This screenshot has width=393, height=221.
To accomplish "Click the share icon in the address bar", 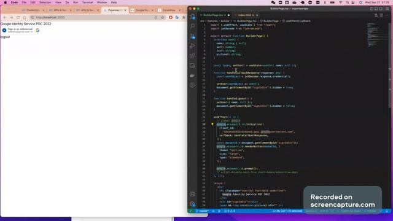I will click(x=156, y=17).
